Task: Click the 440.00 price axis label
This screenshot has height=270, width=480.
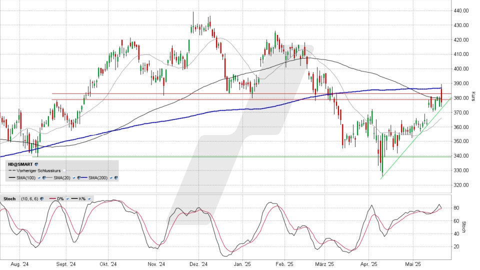Action: tap(461, 10)
